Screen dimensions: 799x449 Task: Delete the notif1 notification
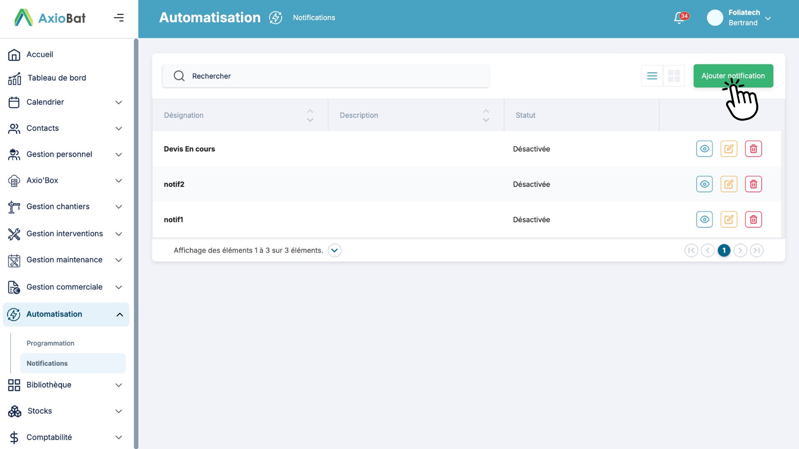tap(753, 220)
